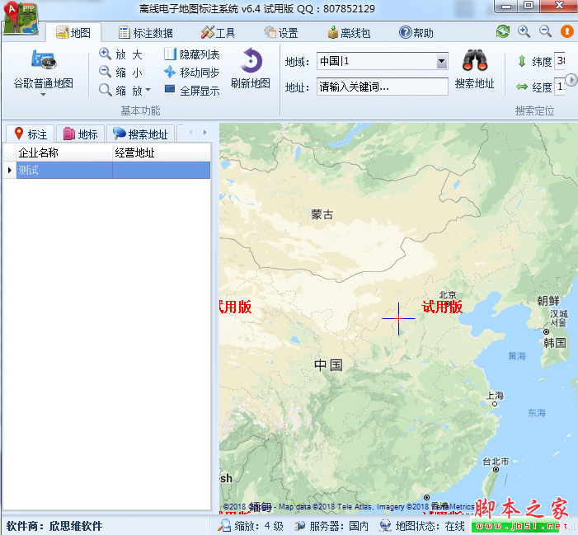Click the zoom-out magnifier in title ribbon
This screenshot has height=535, width=578.
545,31
